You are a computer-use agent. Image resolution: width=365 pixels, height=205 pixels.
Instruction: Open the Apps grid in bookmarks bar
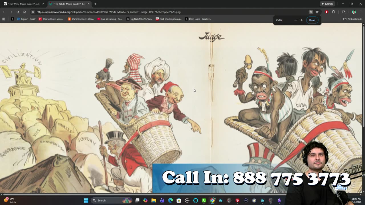4,19
